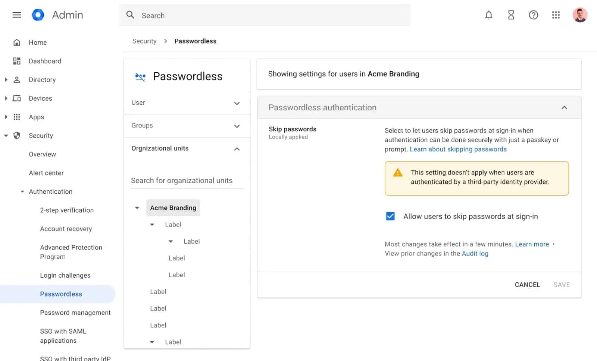Open SSO with SAML applications
Image resolution: width=597 pixels, height=361 pixels.
[x=63, y=336]
